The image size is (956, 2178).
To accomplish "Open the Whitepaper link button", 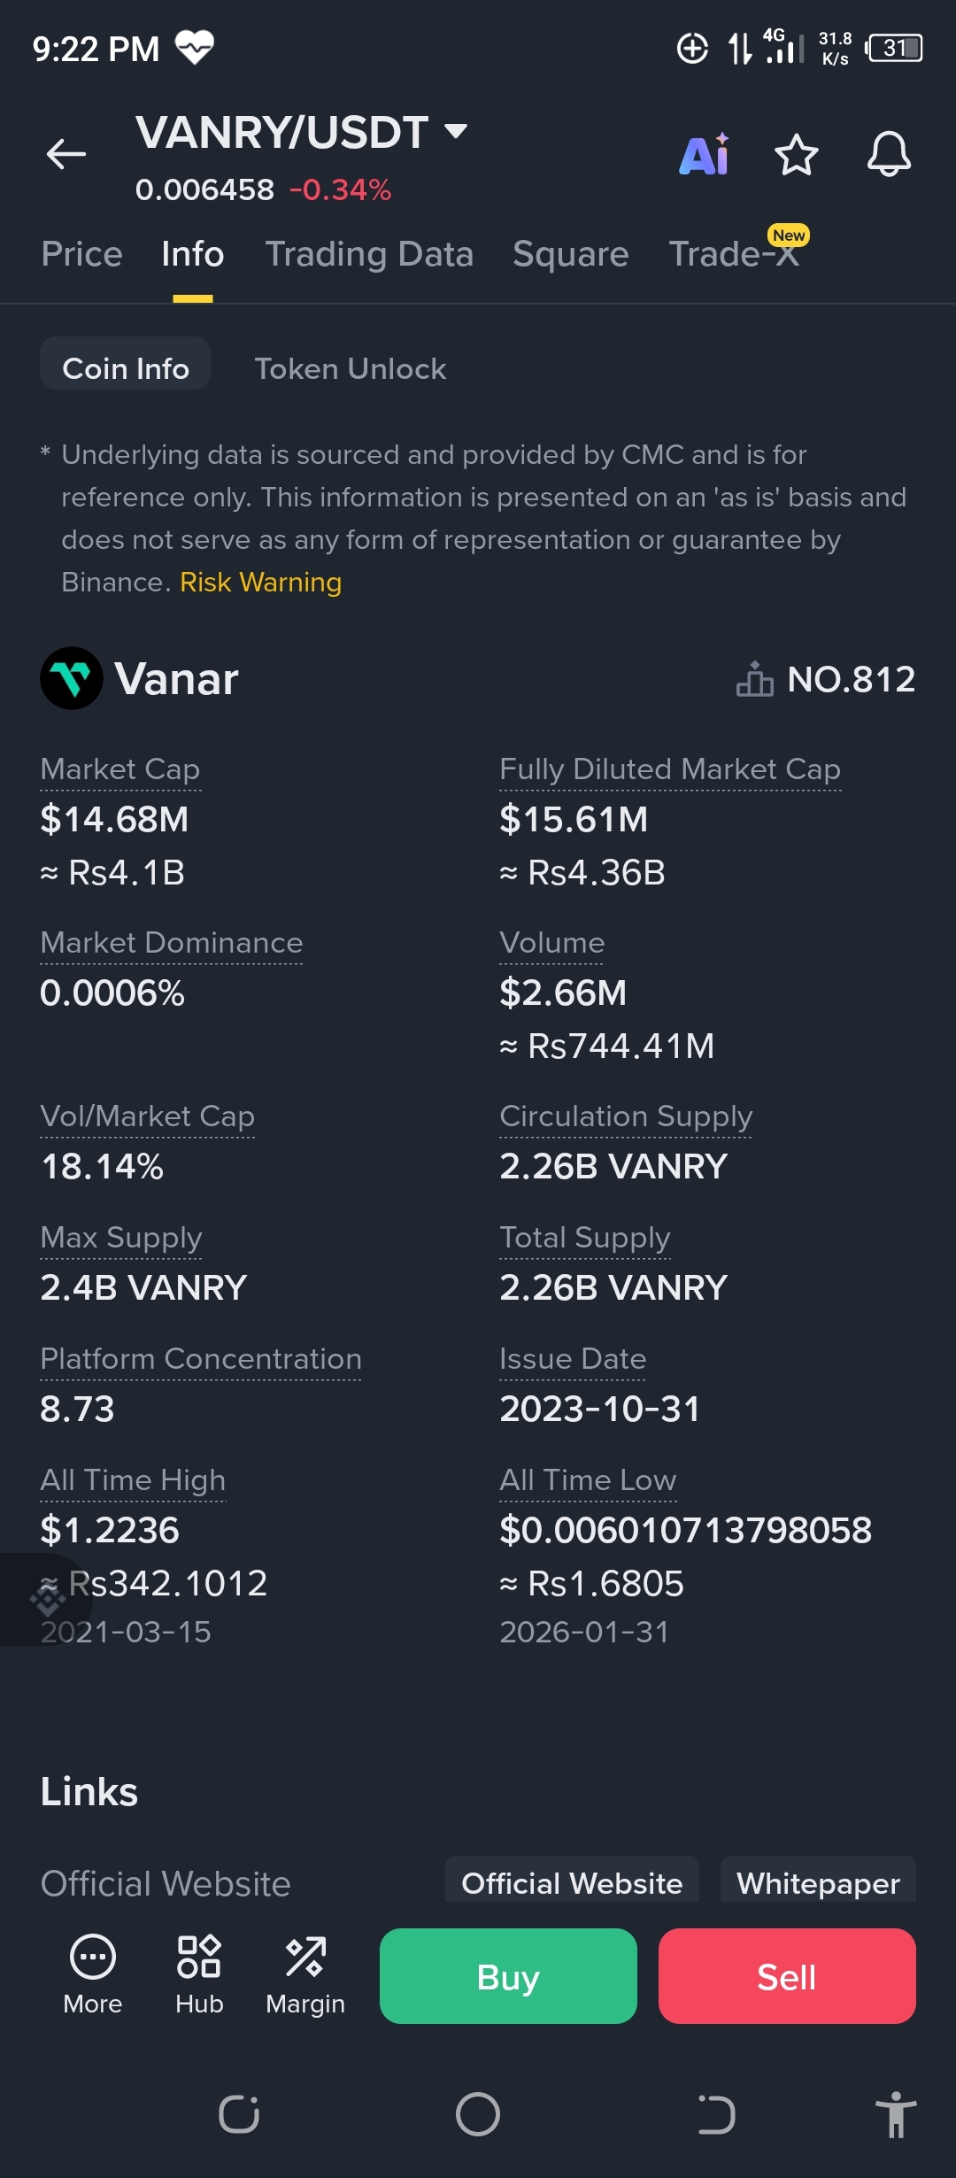I will pos(818,1882).
